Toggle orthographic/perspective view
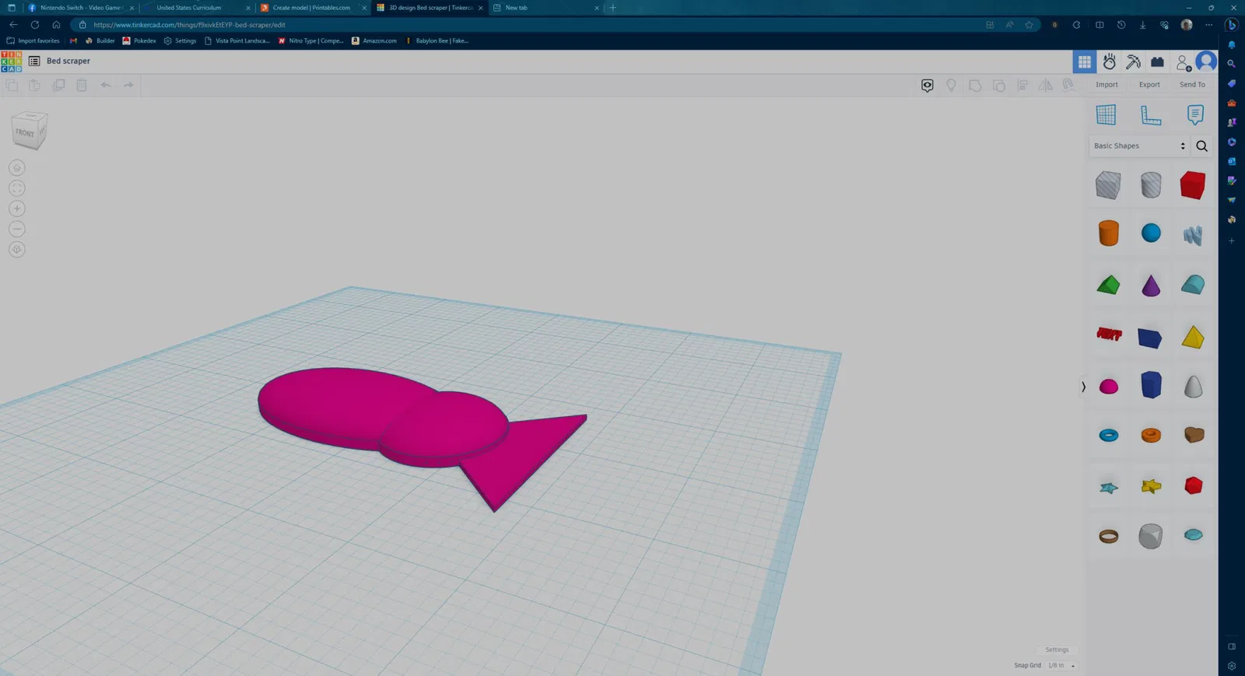 click(17, 249)
